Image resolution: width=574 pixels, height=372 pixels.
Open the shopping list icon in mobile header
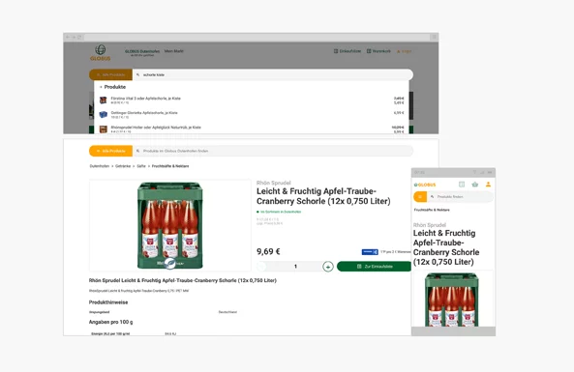coord(462,185)
